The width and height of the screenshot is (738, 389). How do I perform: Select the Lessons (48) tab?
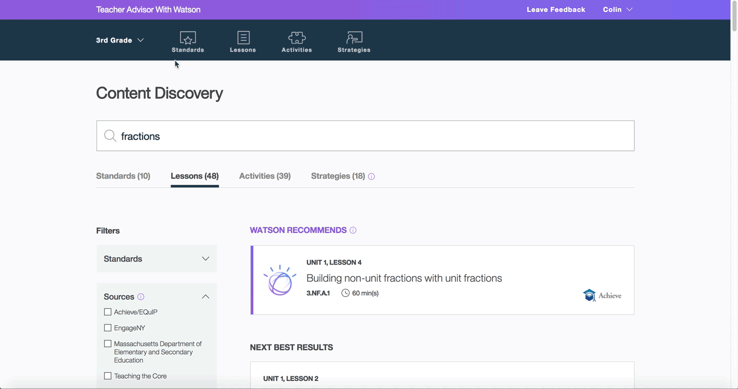[x=195, y=176]
